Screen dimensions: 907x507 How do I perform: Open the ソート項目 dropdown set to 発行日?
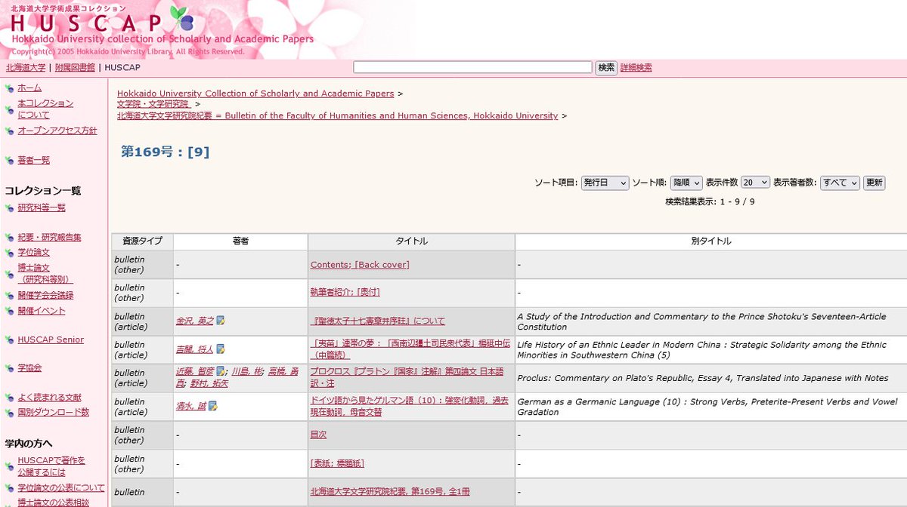(605, 183)
